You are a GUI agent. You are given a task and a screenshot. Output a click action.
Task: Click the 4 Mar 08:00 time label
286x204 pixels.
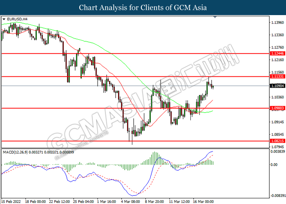130,202
